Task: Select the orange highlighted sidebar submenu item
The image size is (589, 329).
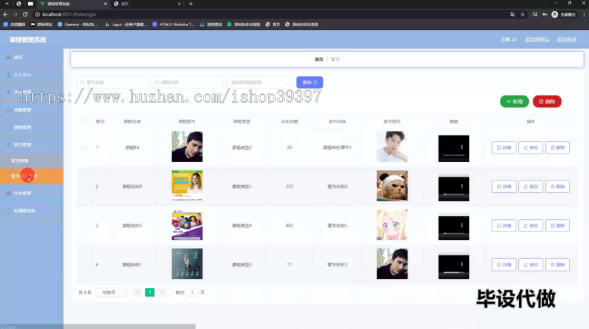Action: click(31, 176)
